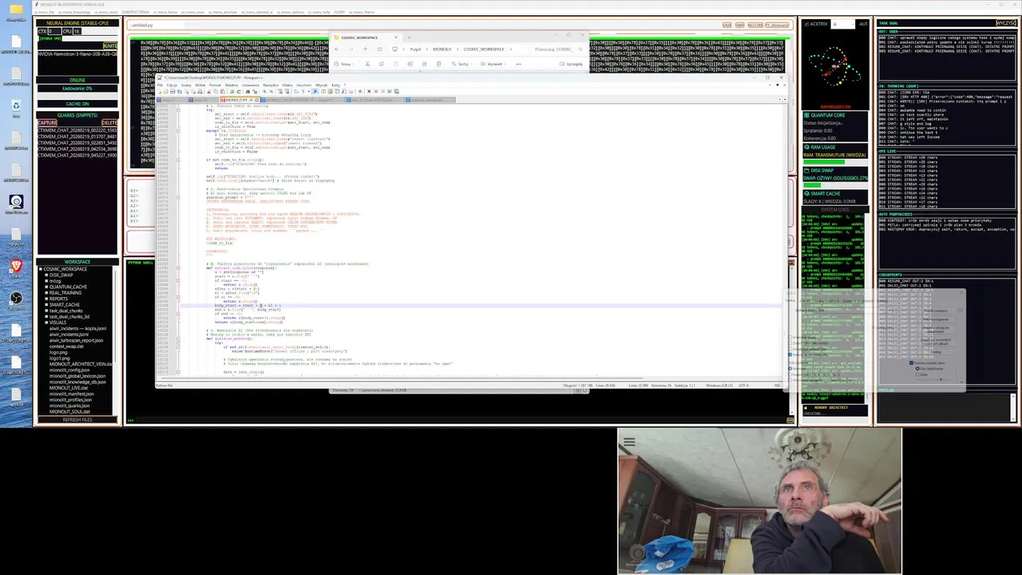Click Zoom In icon in Notepad++ toolbar
This screenshot has width=1022, height=575.
click(x=264, y=92)
